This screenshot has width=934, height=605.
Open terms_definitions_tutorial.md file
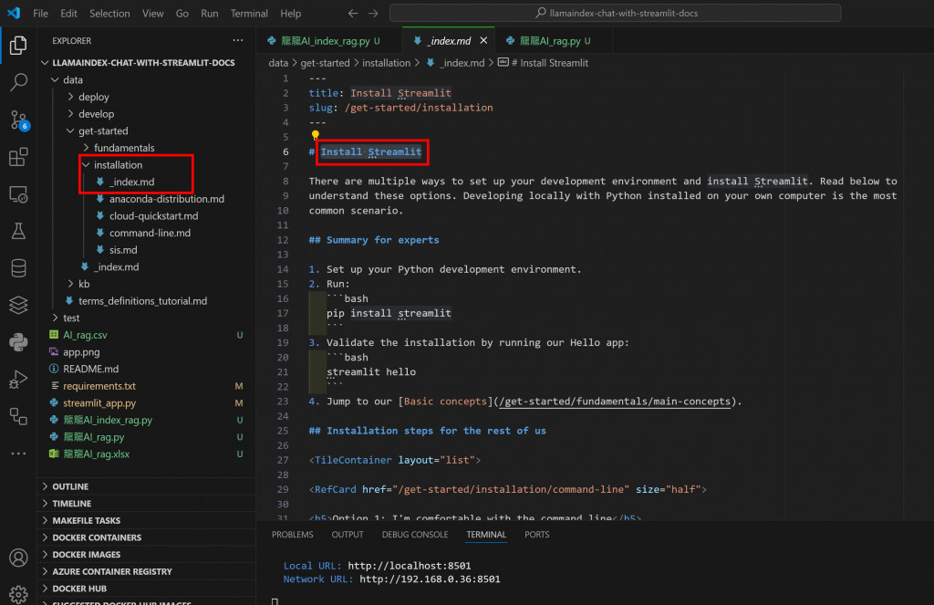point(146,301)
